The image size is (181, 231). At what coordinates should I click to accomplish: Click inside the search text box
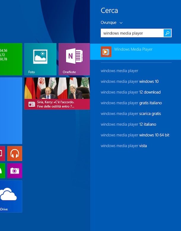pyautogui.click(x=132, y=33)
